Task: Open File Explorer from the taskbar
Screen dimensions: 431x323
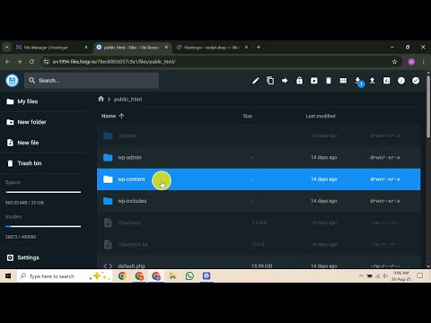Action: pyautogui.click(x=172, y=275)
